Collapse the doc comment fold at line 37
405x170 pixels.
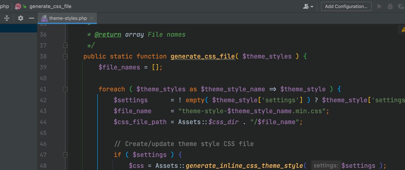click(65, 46)
